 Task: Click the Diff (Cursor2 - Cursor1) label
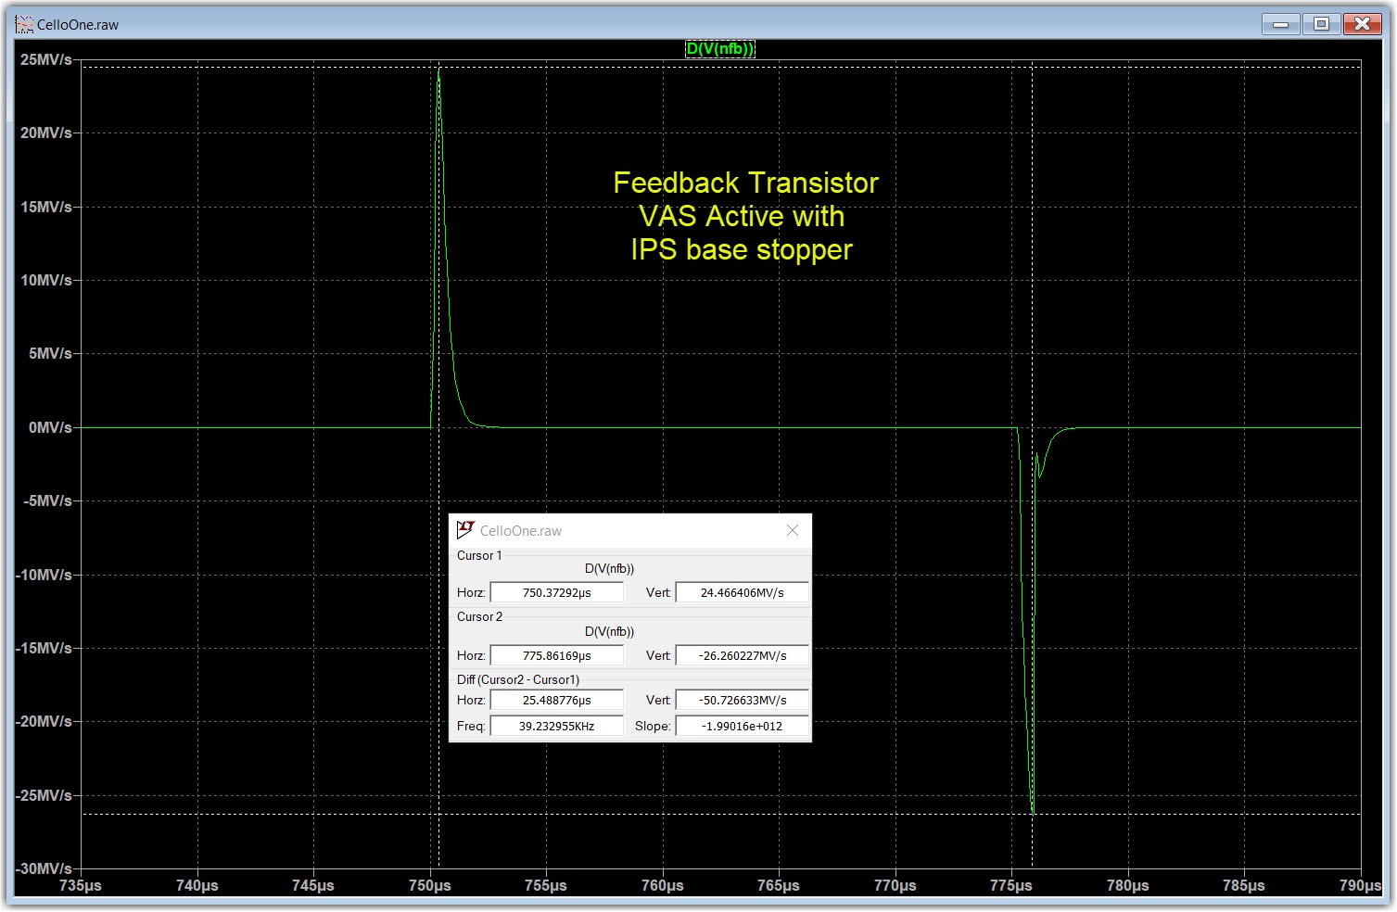(518, 679)
